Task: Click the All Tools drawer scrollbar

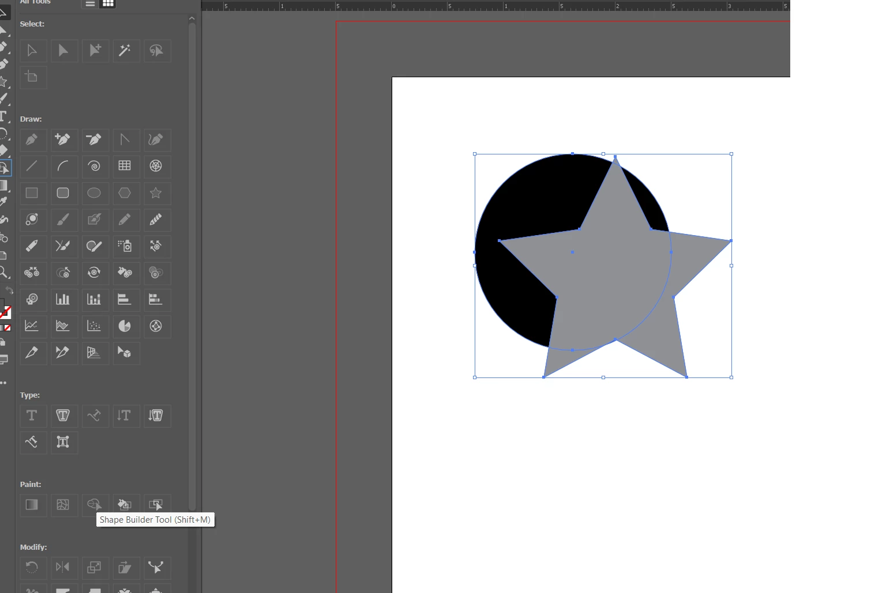Action: [192, 265]
